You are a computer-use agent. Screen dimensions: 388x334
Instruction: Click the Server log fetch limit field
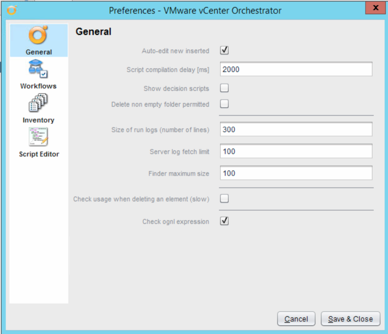tap(296, 151)
